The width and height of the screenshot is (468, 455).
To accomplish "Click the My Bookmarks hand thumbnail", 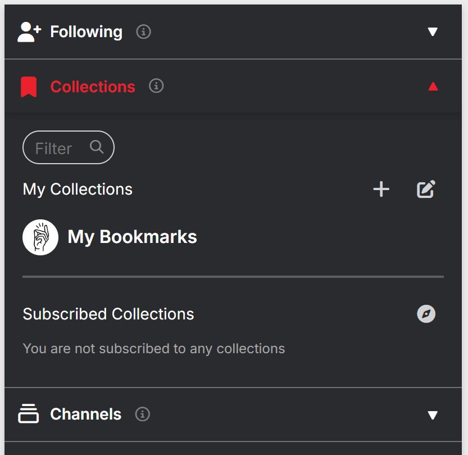I will pyautogui.click(x=40, y=237).
